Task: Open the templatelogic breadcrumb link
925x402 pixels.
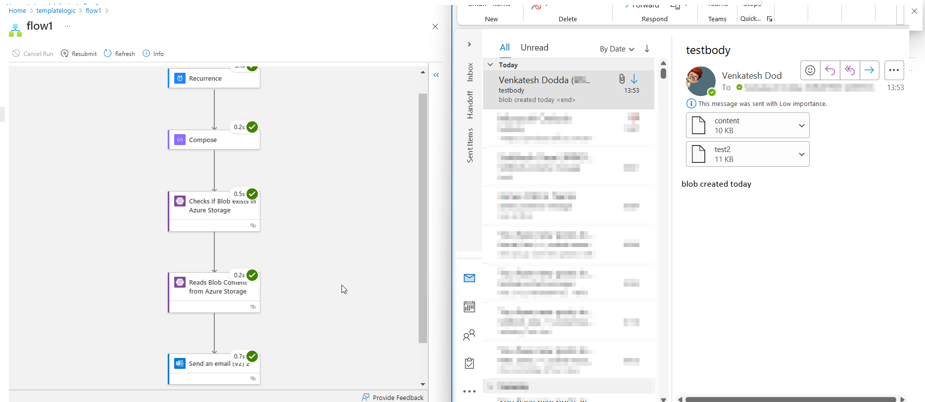Action: point(56,10)
